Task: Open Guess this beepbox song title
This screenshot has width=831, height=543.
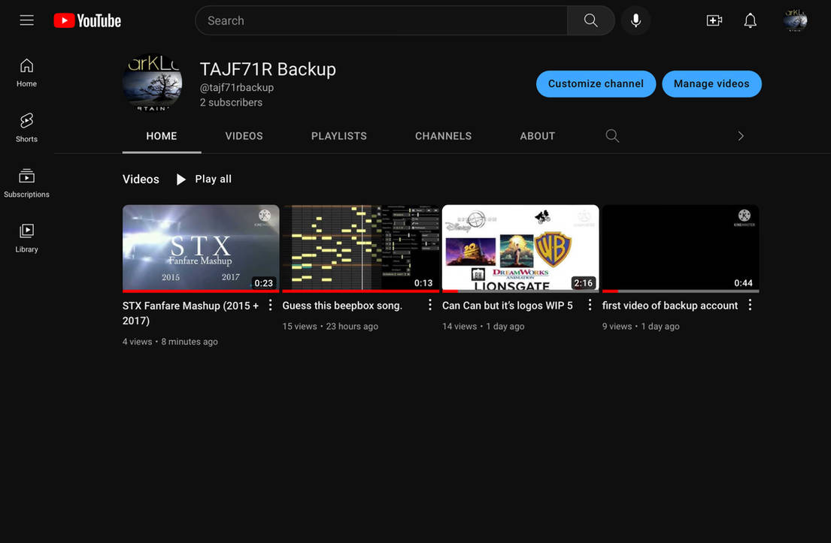Action: tap(342, 306)
